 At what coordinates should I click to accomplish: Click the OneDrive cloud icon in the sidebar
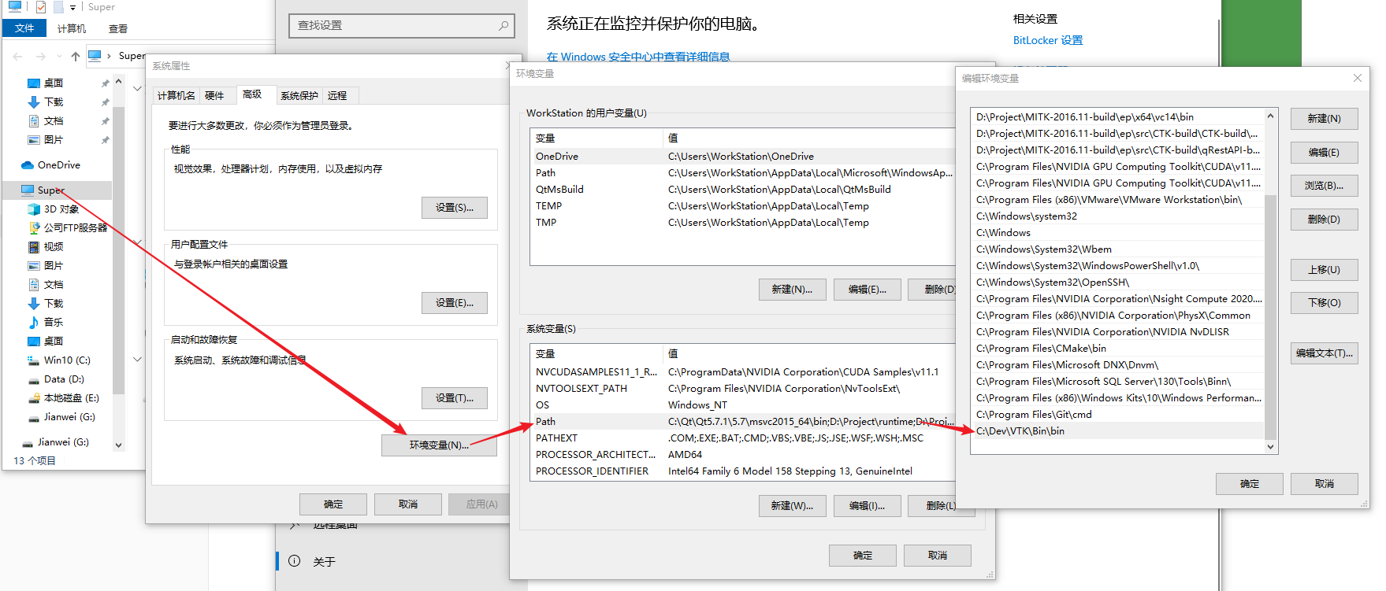click(28, 165)
